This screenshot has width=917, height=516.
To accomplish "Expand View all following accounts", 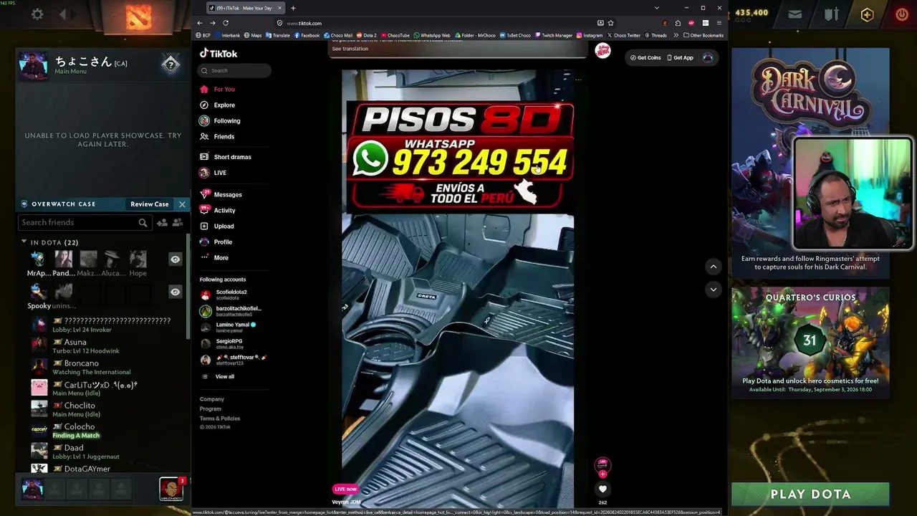I will [x=218, y=376].
